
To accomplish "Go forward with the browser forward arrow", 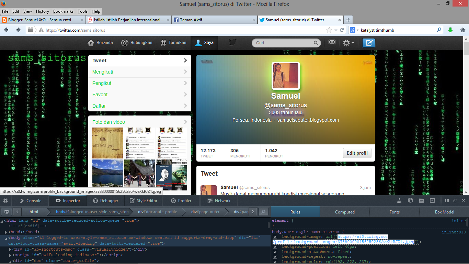I will click(19, 30).
